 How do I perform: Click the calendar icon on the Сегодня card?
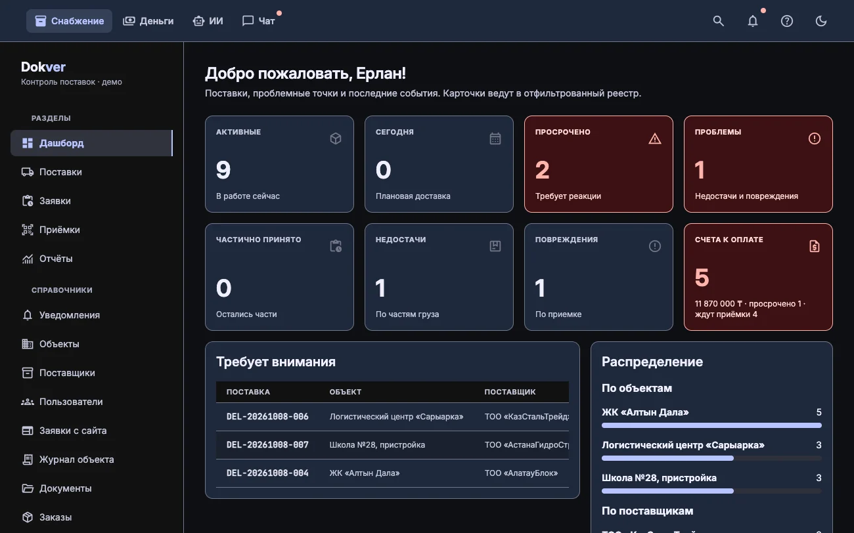pos(495,139)
